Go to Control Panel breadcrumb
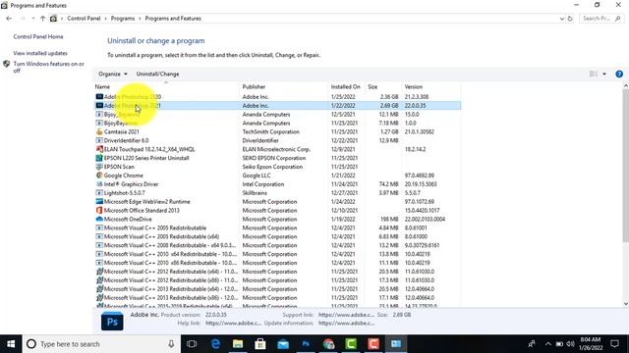629x353 pixels. click(x=84, y=19)
